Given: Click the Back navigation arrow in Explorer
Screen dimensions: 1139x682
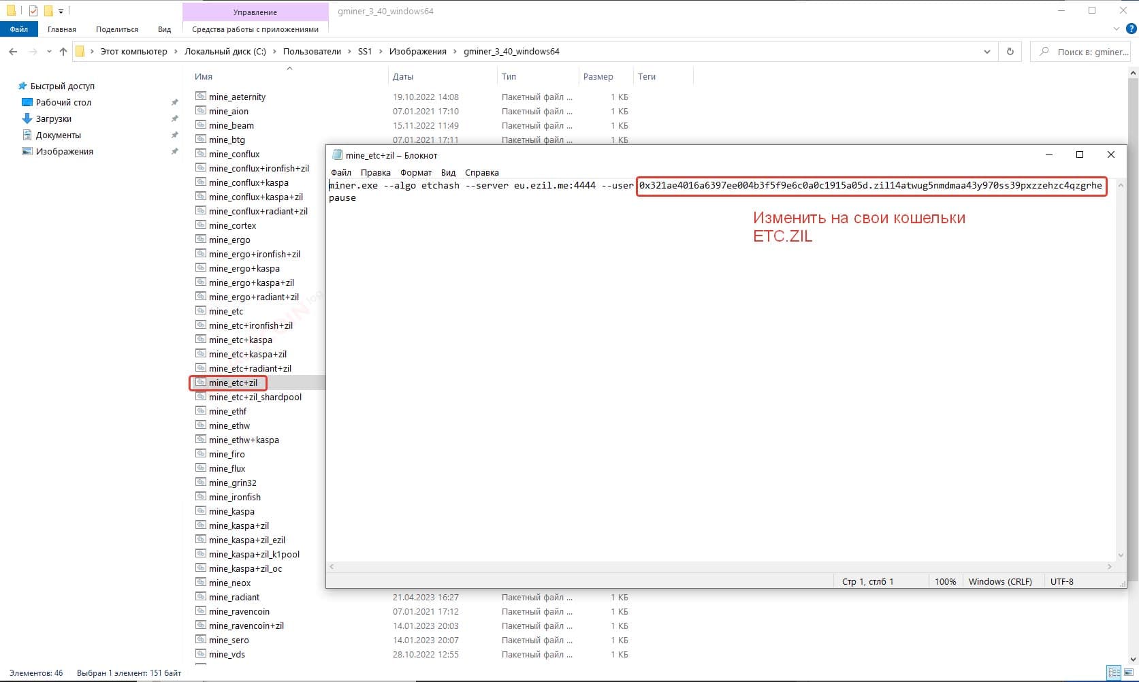Looking at the screenshot, I should [x=13, y=52].
